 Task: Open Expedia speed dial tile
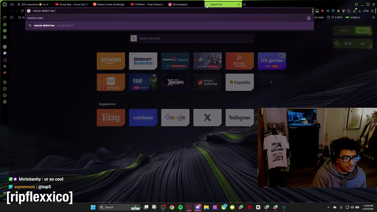(x=239, y=82)
